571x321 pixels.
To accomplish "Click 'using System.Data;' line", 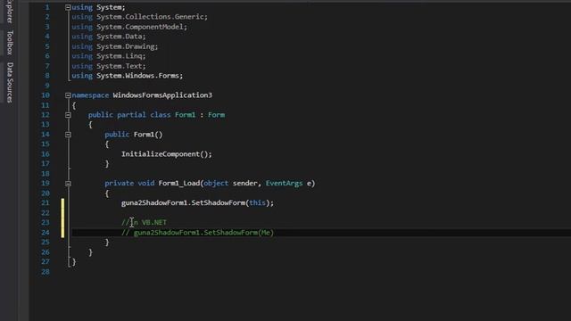I will pyautogui.click(x=109, y=37).
